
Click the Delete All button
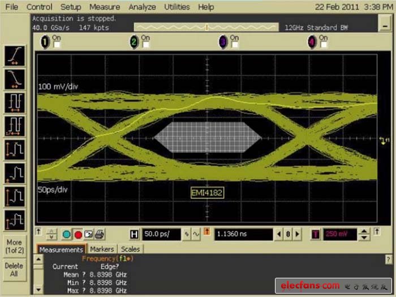pos(14,269)
